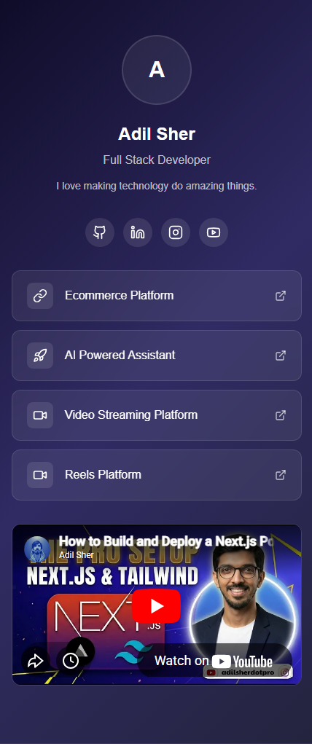Click the Watch Later clock icon
The height and width of the screenshot is (746, 312).
[71, 661]
